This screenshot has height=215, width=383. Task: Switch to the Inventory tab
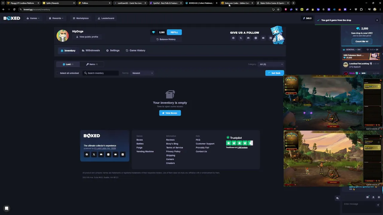68,50
